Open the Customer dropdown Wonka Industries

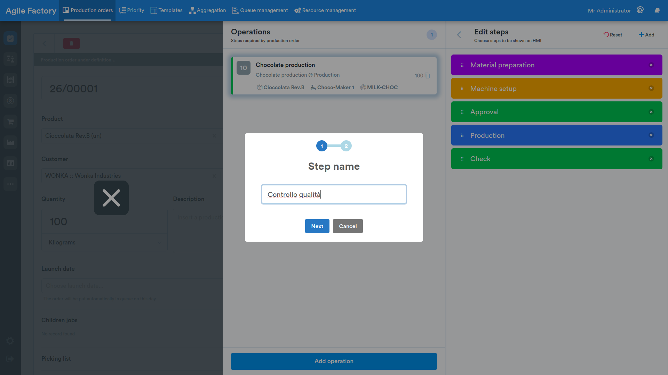tap(132, 176)
